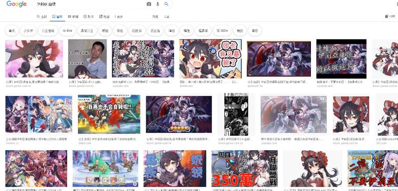The width and height of the screenshot is (398, 191).
Task: Click the blue magnifier search button
Action: 166,4
